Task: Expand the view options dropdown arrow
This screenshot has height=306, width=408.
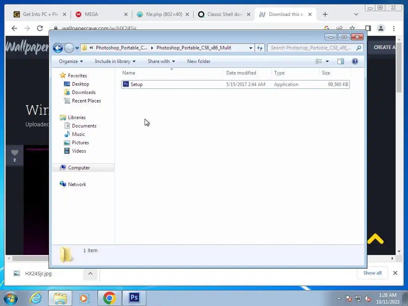Action: [x=328, y=61]
